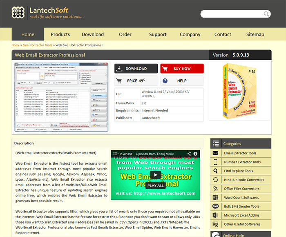Click the Find Replace Tools magnifier icon
Image resolution: width=286 pixels, height=237 pixels.
[x=215, y=171]
